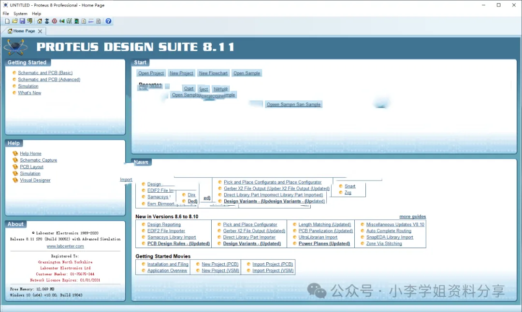Visit the www.labcenter.com link
The width and height of the screenshot is (522, 312).
click(65, 246)
